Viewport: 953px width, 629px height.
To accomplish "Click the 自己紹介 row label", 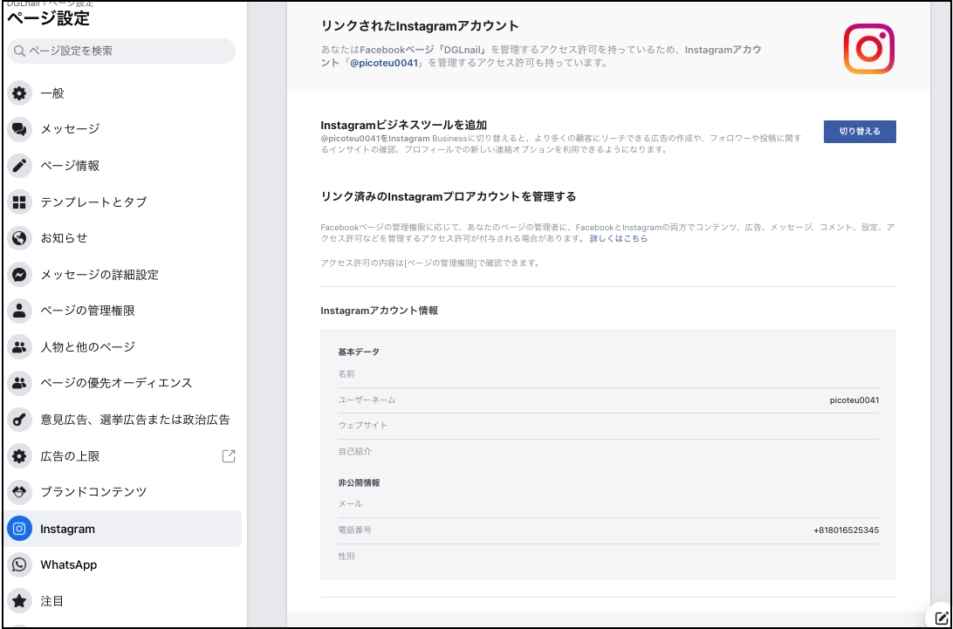I will [354, 452].
